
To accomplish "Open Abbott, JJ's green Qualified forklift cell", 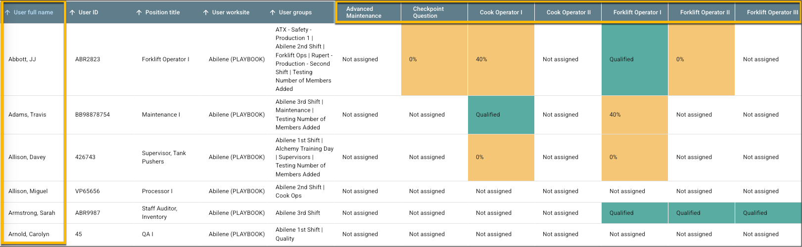I will pos(634,59).
